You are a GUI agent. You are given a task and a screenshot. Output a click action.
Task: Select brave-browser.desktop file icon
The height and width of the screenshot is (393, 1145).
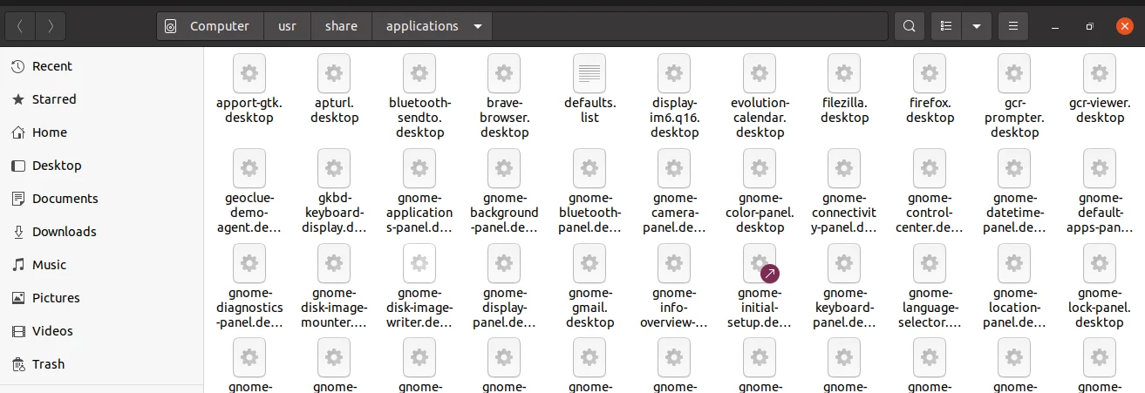click(504, 71)
